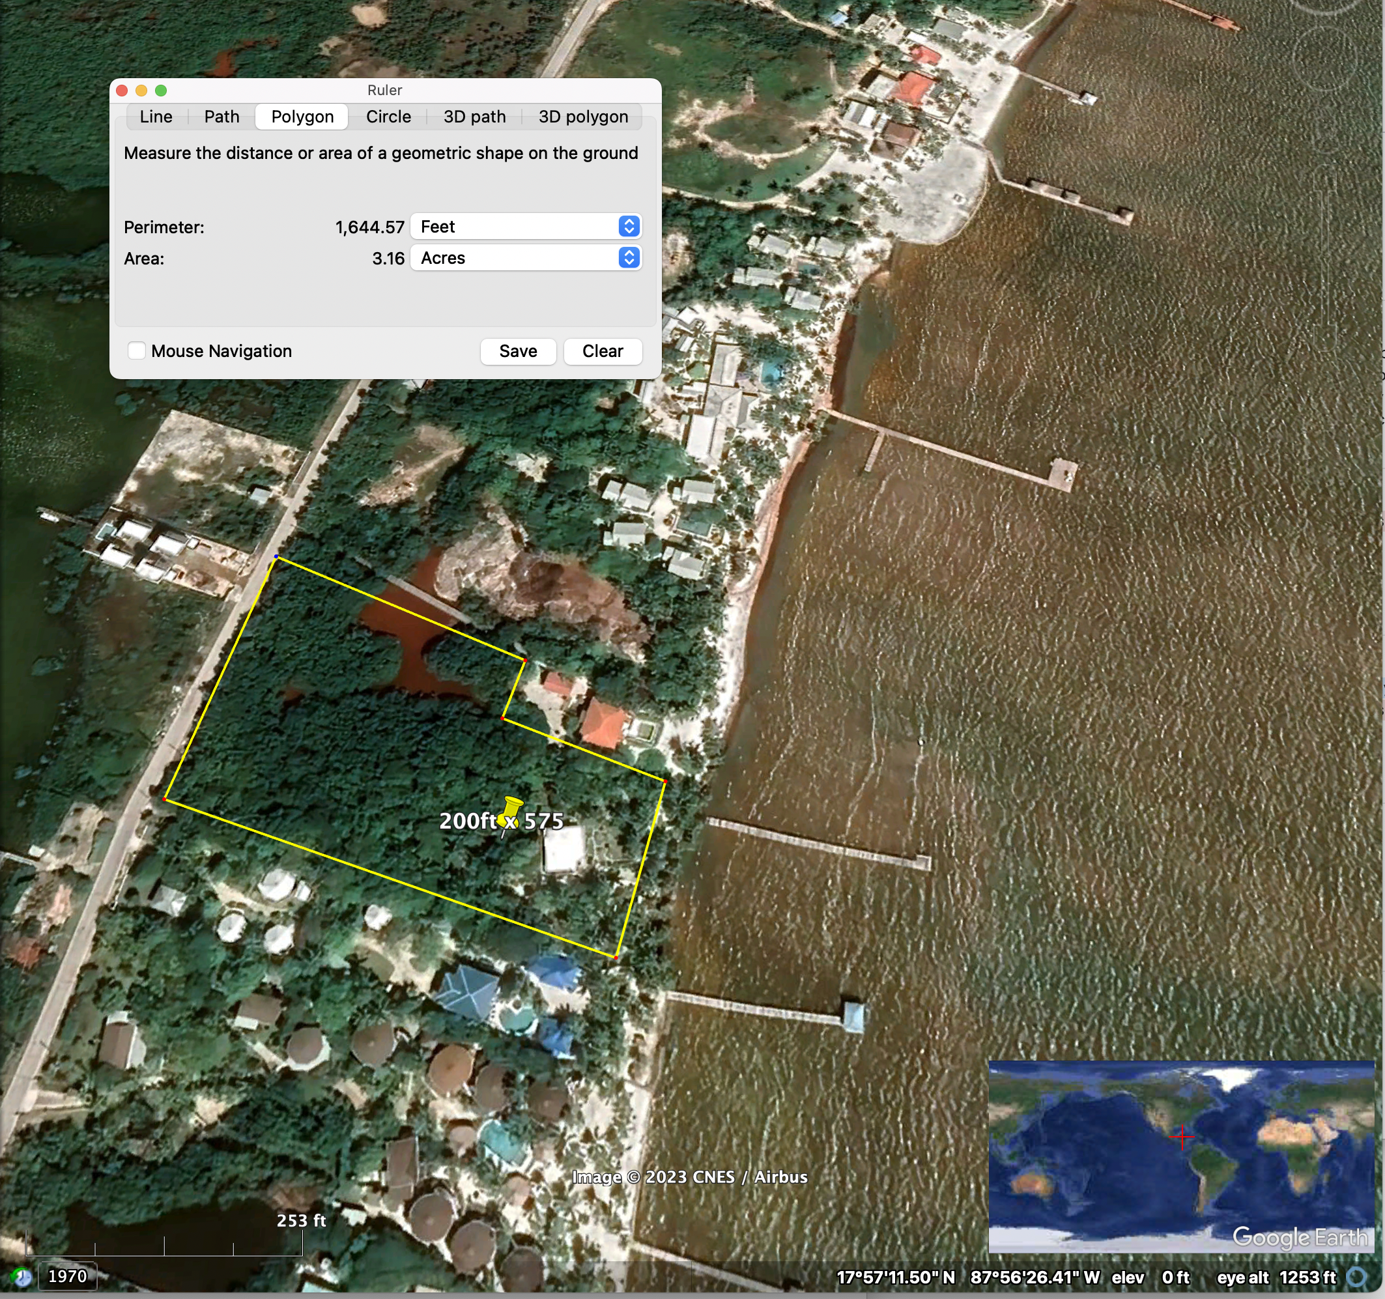Click the elev 0 ft readout
The height and width of the screenshot is (1299, 1385).
tap(1150, 1278)
